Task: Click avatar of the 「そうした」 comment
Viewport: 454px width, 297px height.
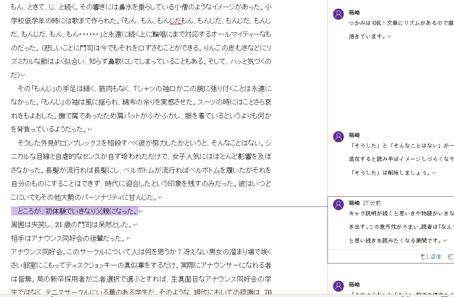Action: [338, 137]
